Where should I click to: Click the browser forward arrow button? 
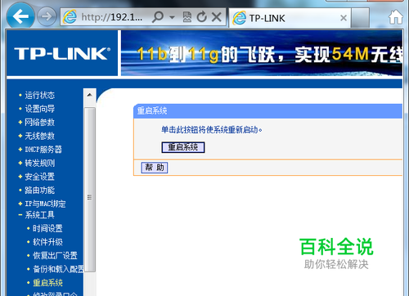coord(46,16)
